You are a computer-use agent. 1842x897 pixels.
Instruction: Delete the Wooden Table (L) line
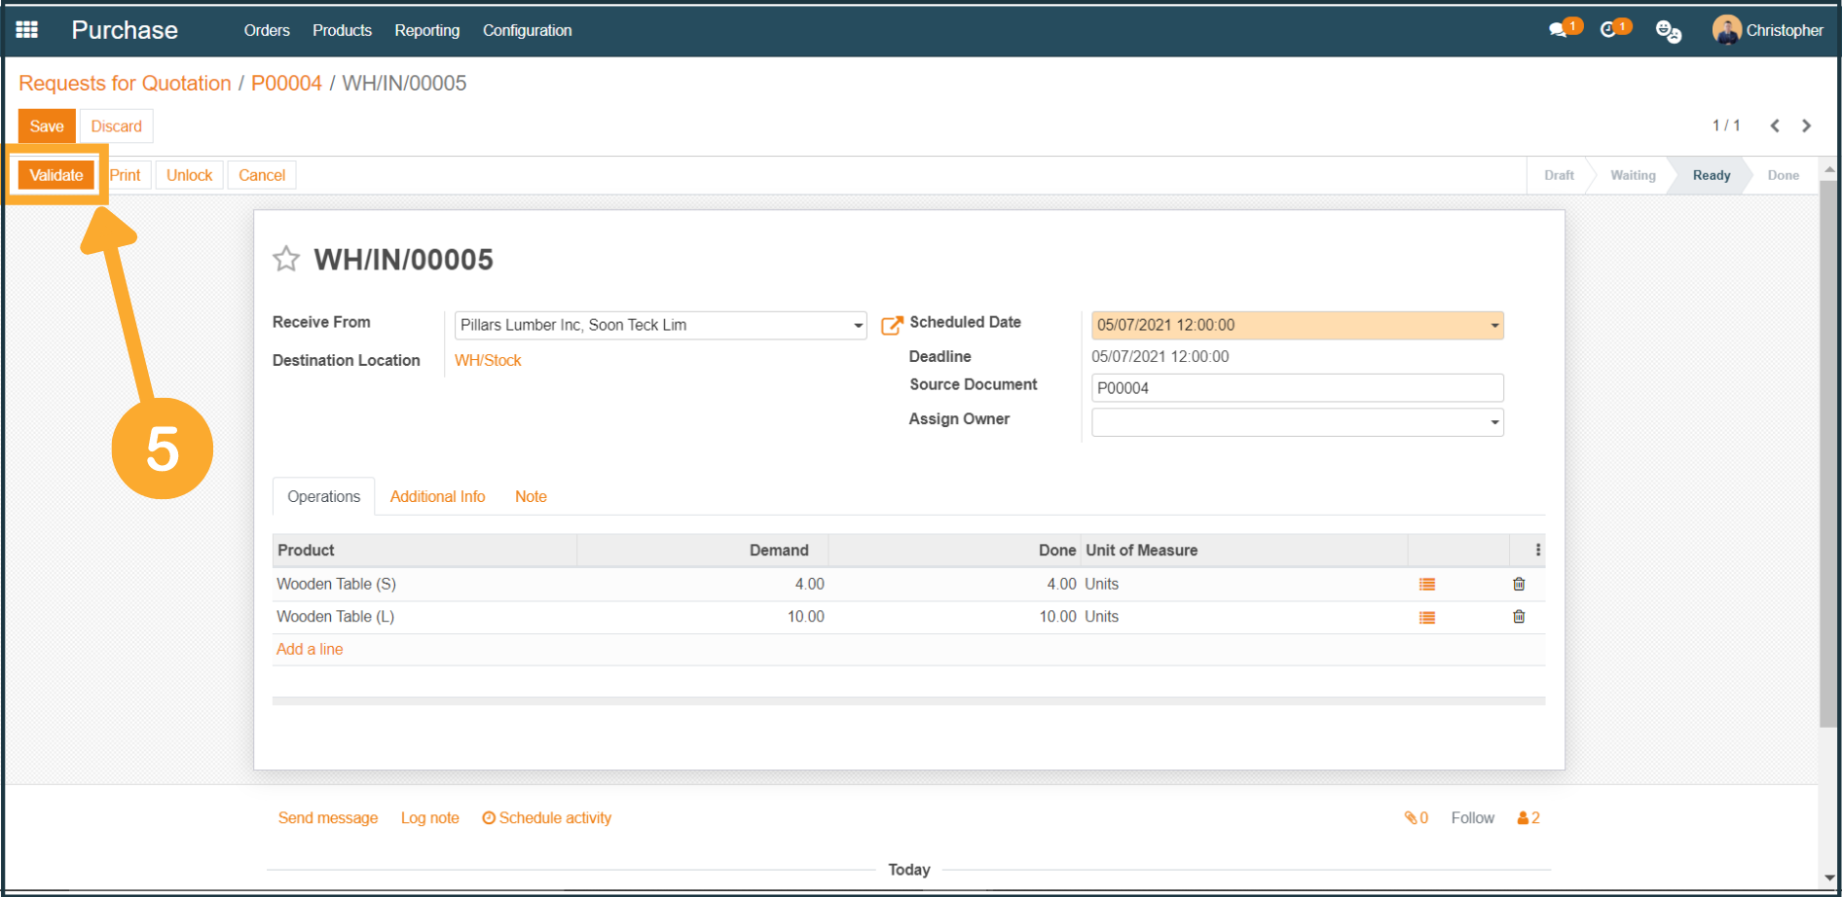pyautogui.click(x=1518, y=617)
